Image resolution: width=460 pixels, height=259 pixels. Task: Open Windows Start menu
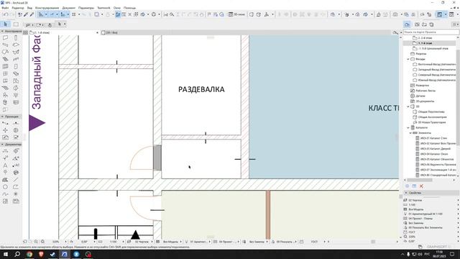click(5, 254)
